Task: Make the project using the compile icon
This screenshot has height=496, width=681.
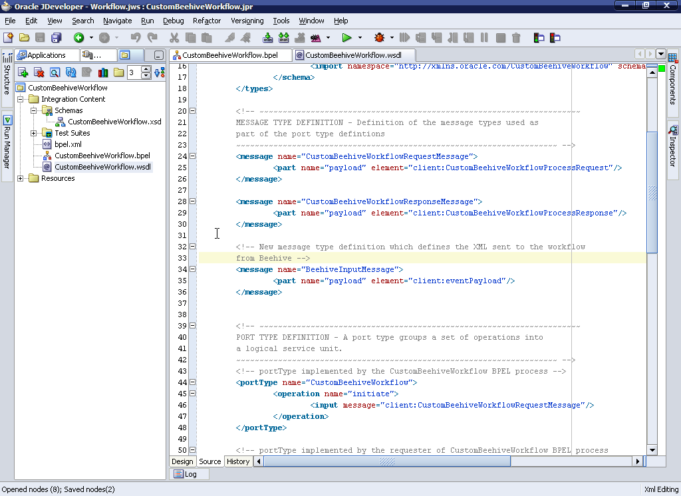Action: tap(269, 38)
